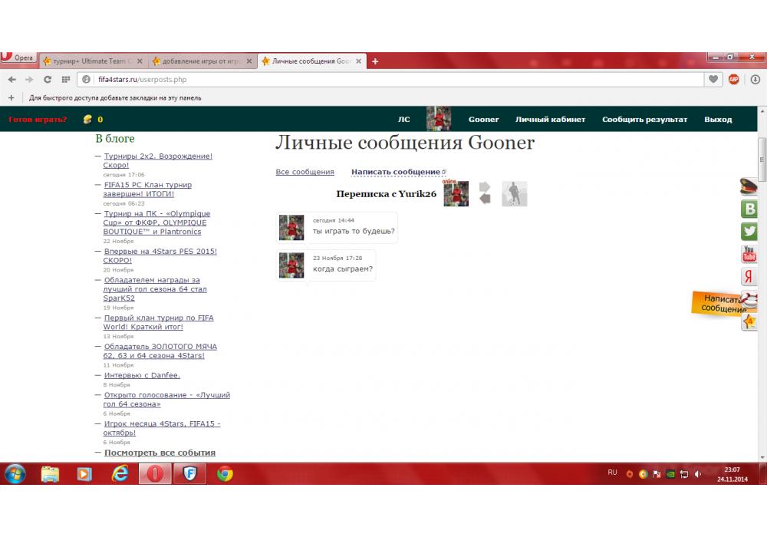Click the address bar URL field
Screen dimensions: 767x537
[x=390, y=79]
